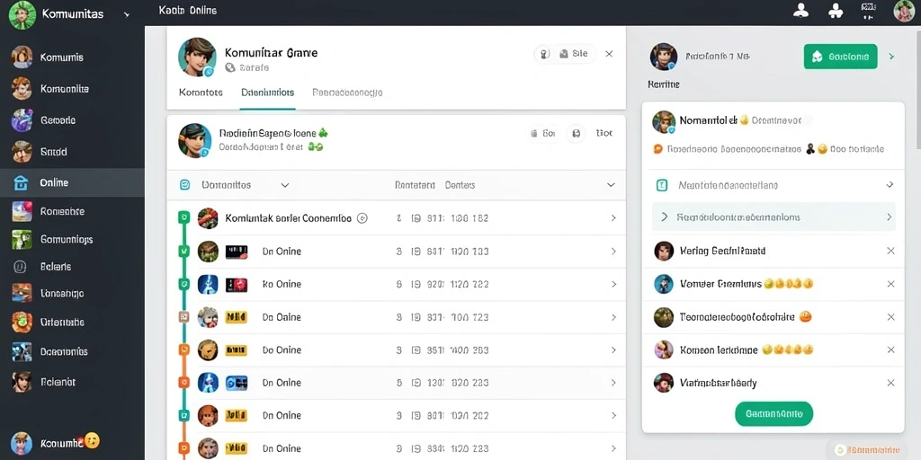Click the Komunitar Grane profile avatar

[x=197, y=57]
